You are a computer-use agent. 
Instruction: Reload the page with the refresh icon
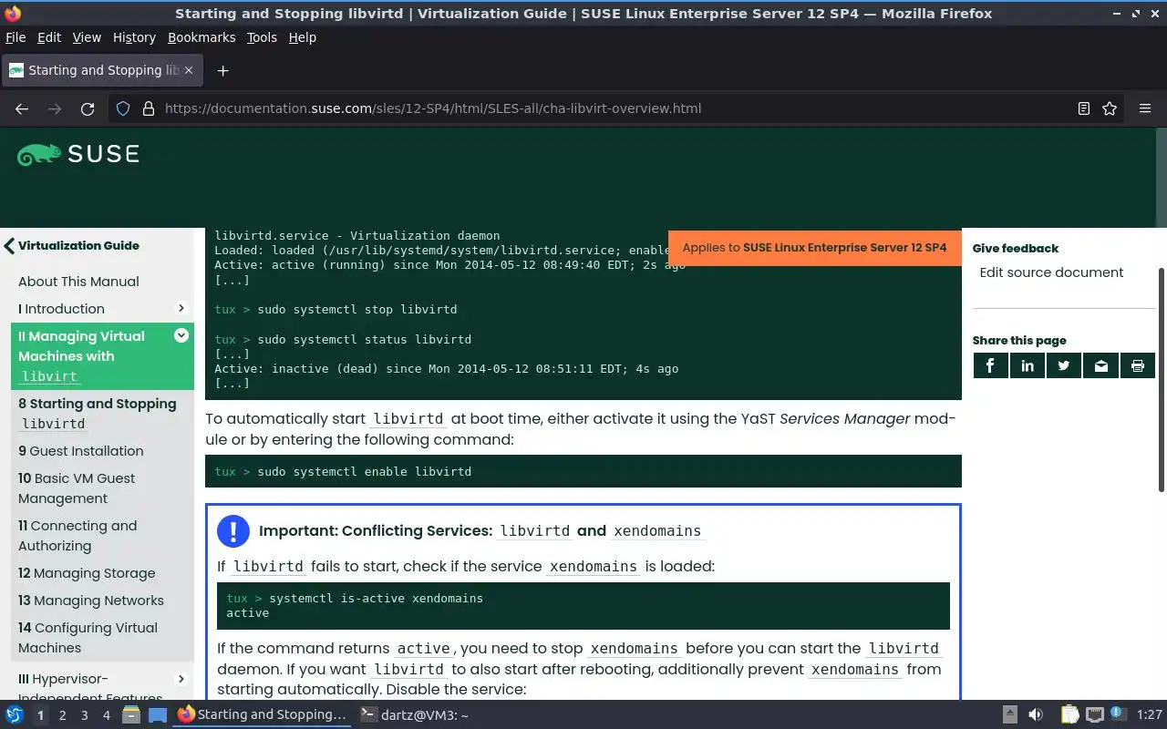tap(88, 108)
